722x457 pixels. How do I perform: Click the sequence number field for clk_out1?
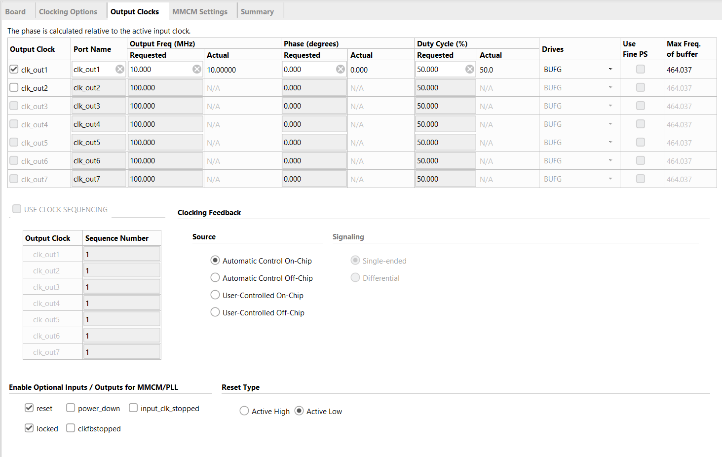122,254
